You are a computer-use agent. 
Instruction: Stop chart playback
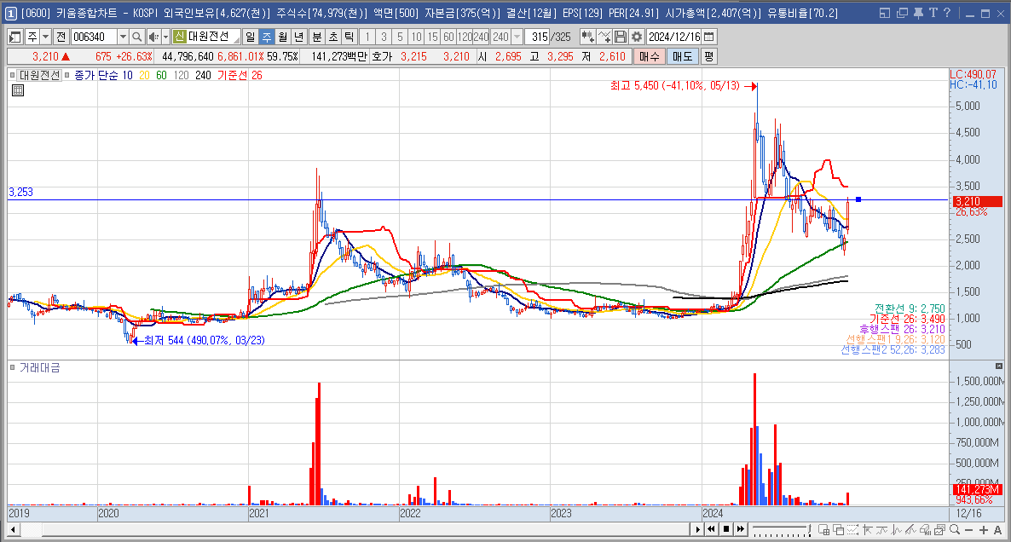[x=726, y=529]
